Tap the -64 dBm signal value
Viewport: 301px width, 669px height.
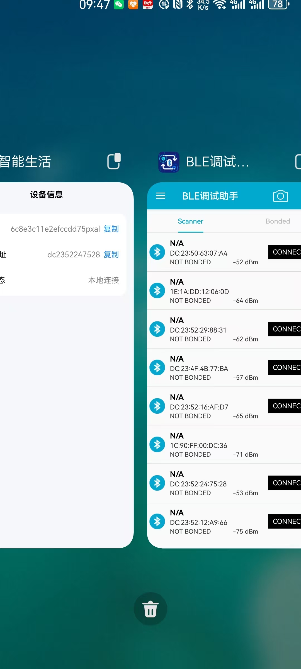tap(246, 300)
